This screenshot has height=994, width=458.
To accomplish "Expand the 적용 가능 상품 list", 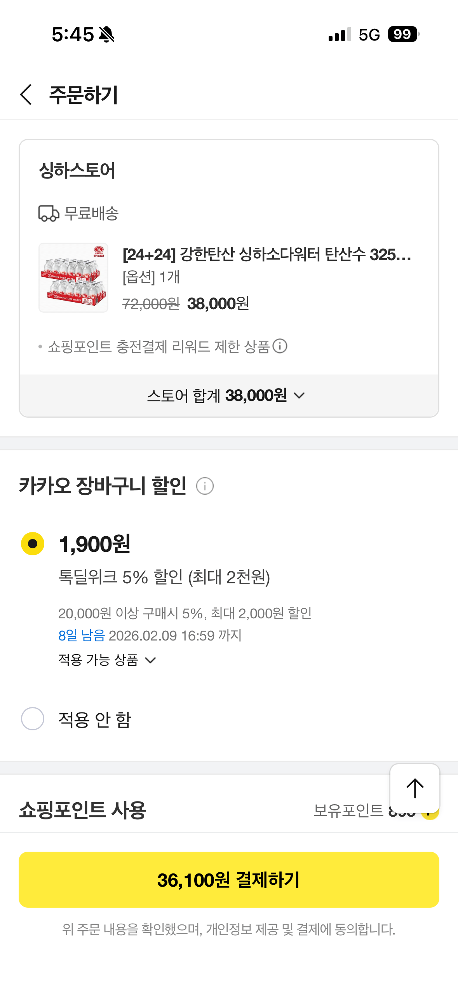I will tap(107, 660).
